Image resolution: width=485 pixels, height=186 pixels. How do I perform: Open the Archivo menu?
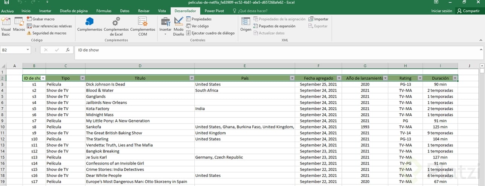pyautogui.click(x=7, y=11)
